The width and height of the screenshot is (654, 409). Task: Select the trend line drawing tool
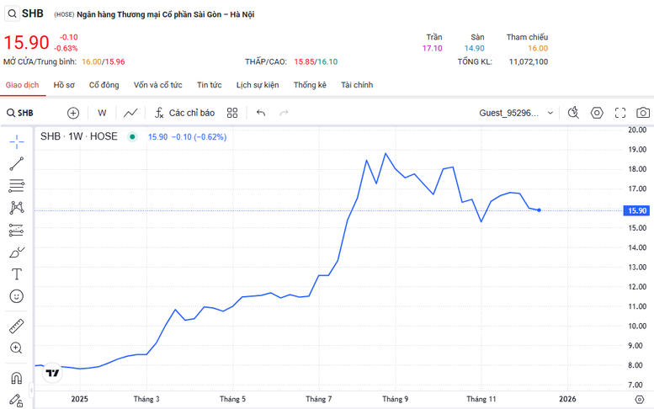click(x=16, y=164)
